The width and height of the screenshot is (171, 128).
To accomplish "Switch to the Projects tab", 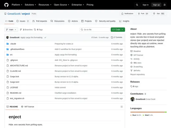I will (x=87, y=21).
